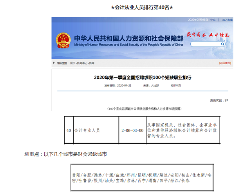Click the view count 浏览次数：97
Screen dimensions: 235x193
(x=219, y=100)
